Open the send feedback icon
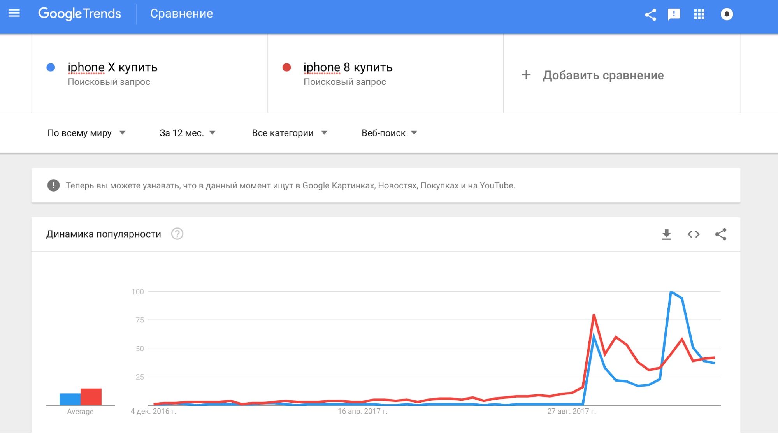Screen dimensions: 778x433 coord(674,15)
